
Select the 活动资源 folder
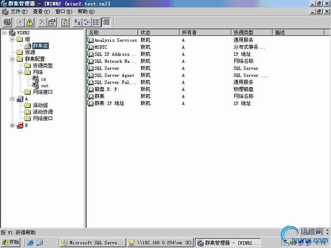(x=43, y=112)
